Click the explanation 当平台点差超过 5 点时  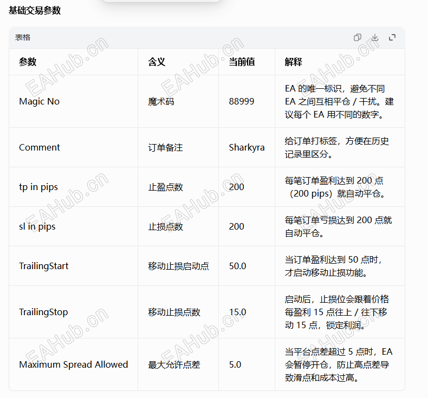click(339, 365)
